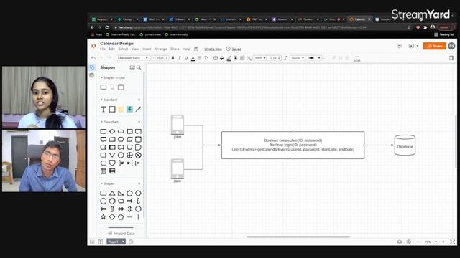This screenshot has width=460, height=258.
Task: Switch to page grid view icon
Action: 101,242
